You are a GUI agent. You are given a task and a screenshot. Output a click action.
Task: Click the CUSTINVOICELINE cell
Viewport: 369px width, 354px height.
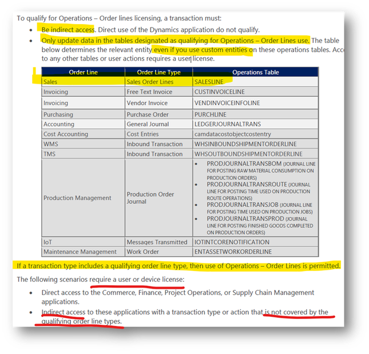click(x=256, y=92)
